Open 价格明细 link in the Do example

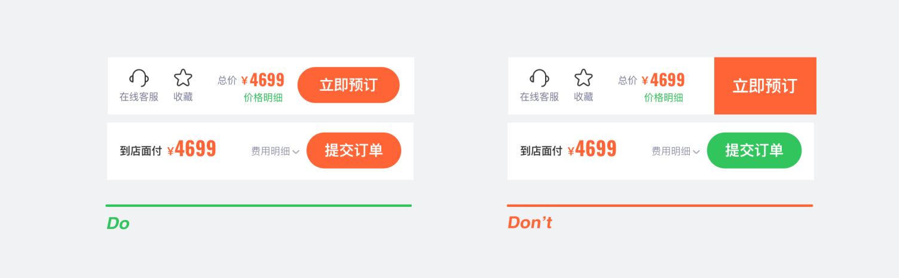[x=263, y=97]
